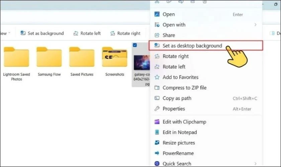This screenshot has width=281, height=167.
Task: Open the View dropdown in toolbar
Action: point(5,33)
